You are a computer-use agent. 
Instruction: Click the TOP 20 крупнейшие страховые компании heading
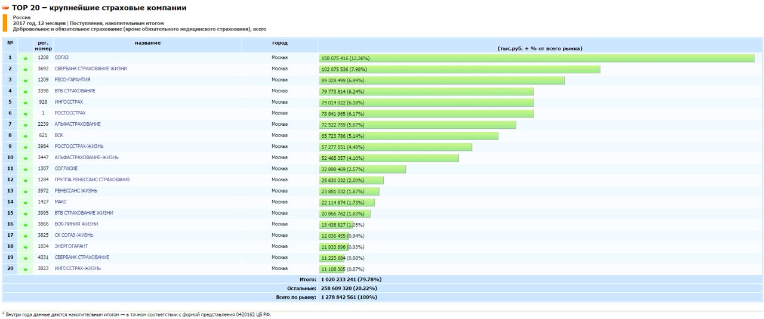pyautogui.click(x=99, y=8)
